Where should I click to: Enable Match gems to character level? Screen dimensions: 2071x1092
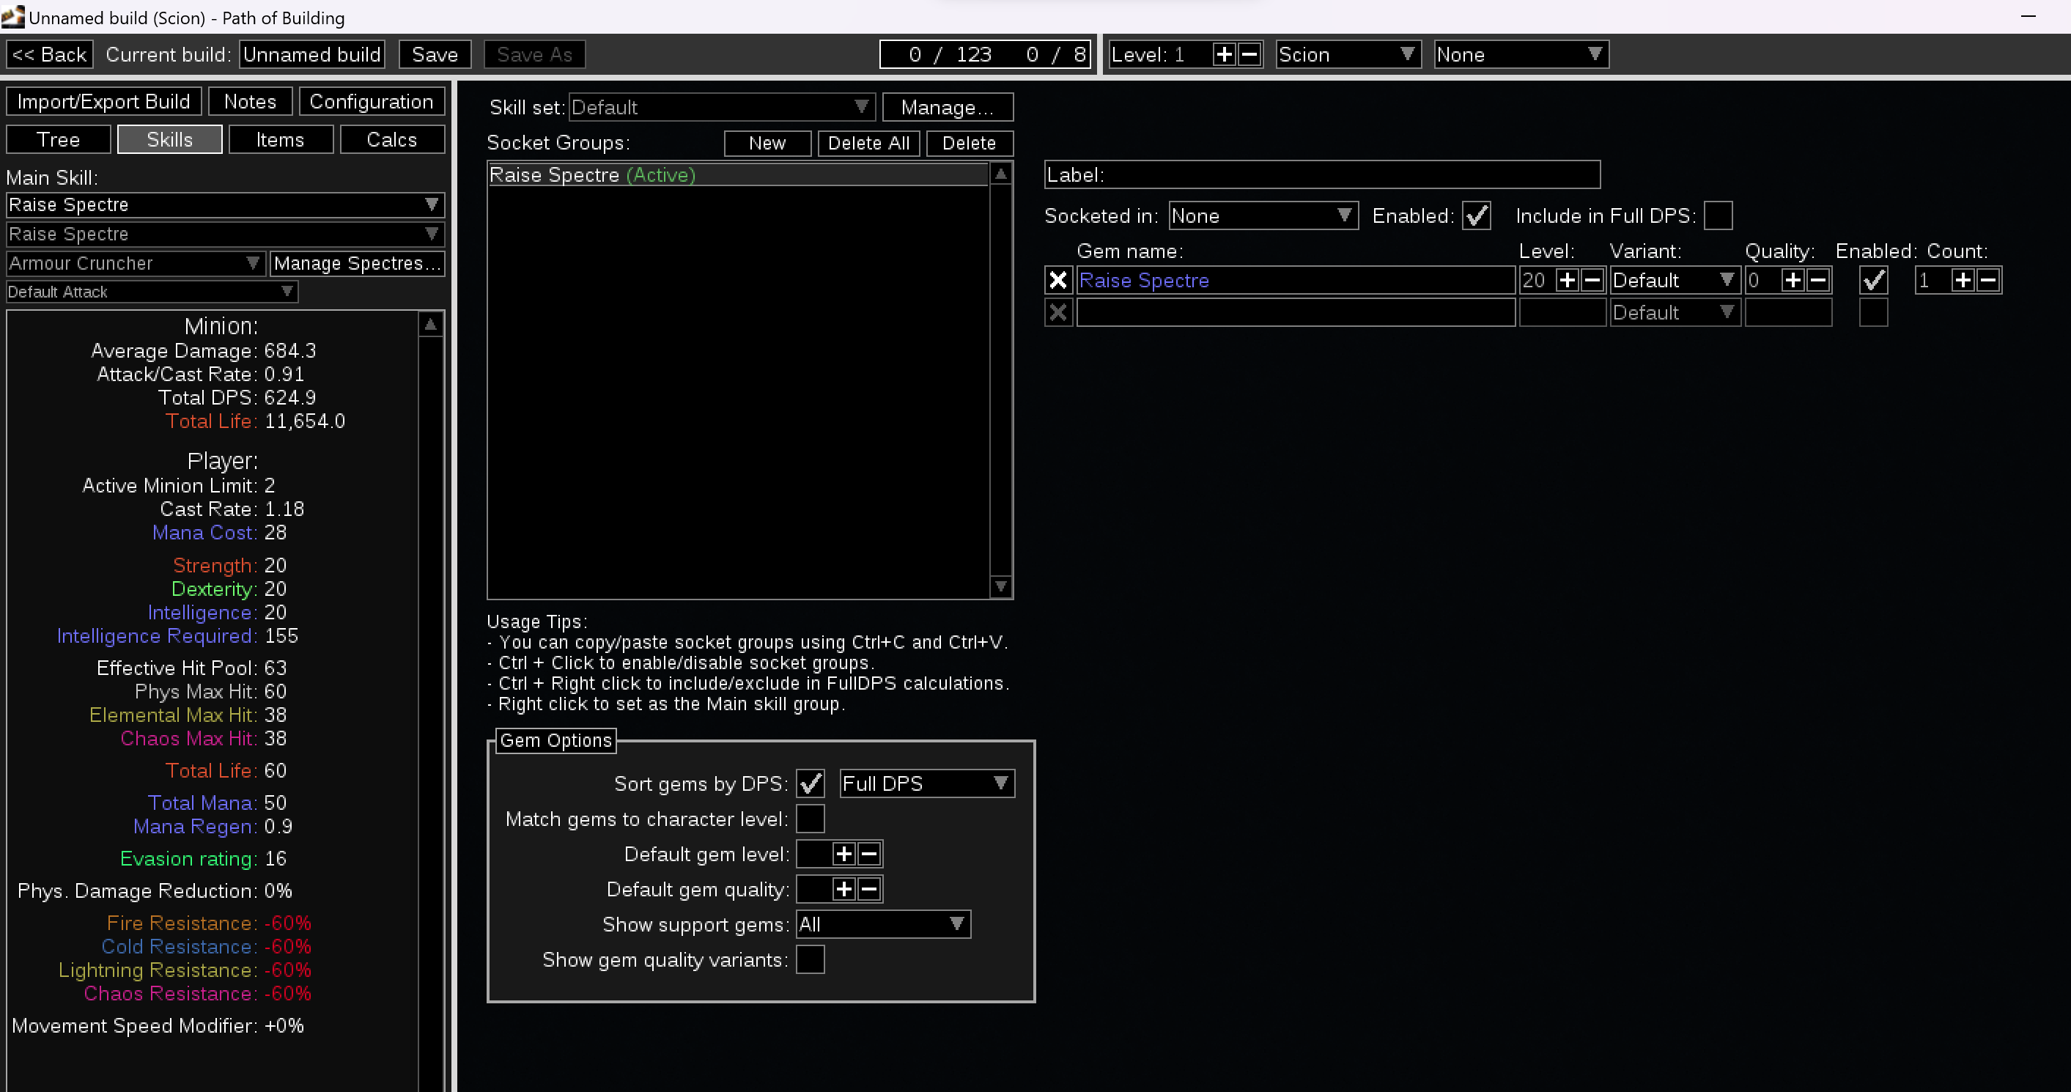810,819
